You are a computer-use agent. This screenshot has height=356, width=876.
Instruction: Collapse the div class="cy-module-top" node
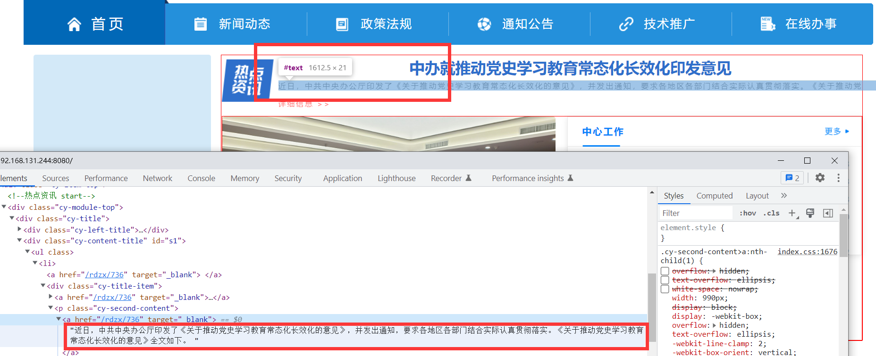[x=4, y=207]
